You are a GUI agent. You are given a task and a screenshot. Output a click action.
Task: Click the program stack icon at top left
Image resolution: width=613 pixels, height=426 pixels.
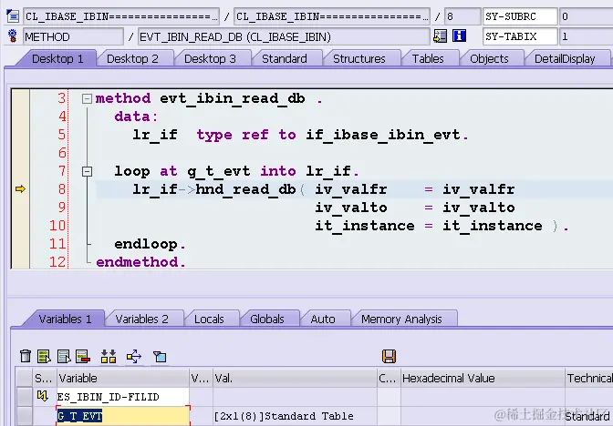pos(13,16)
